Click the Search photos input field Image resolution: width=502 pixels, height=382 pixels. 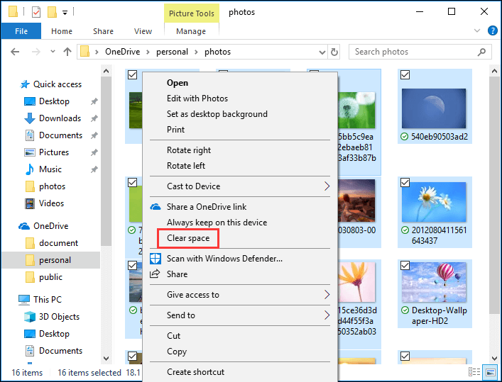[420, 52]
